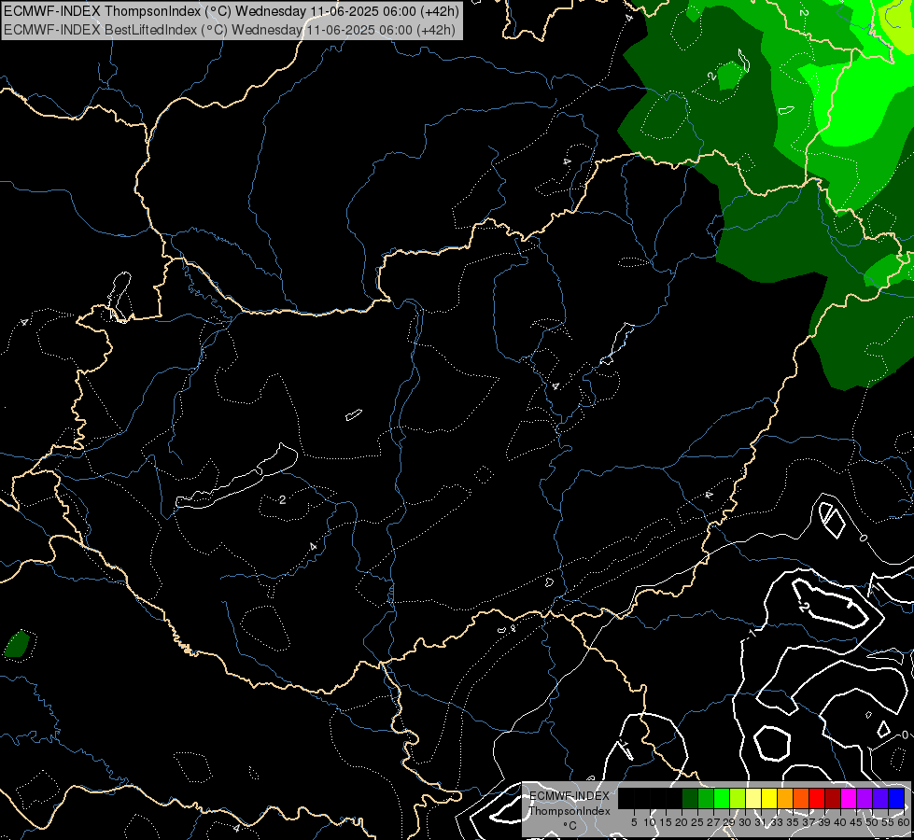
Task: Select the bright green 27–29 legend swatch
Action: coord(722,798)
